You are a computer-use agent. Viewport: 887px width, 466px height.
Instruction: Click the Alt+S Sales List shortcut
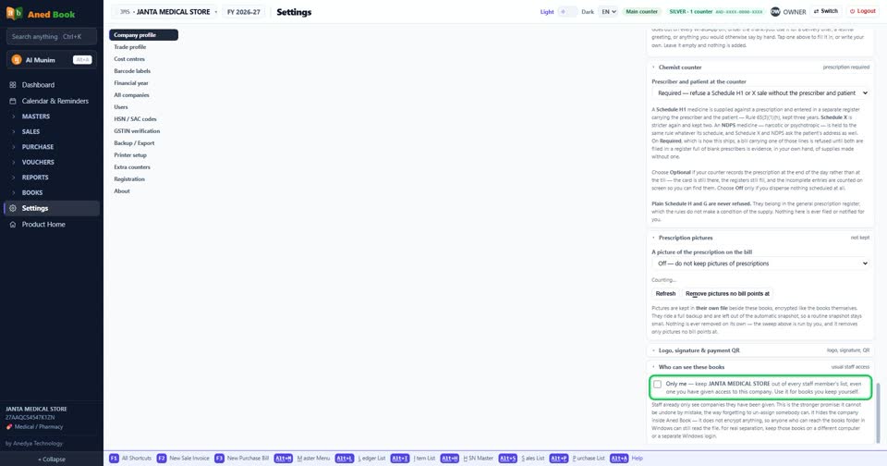point(521,458)
